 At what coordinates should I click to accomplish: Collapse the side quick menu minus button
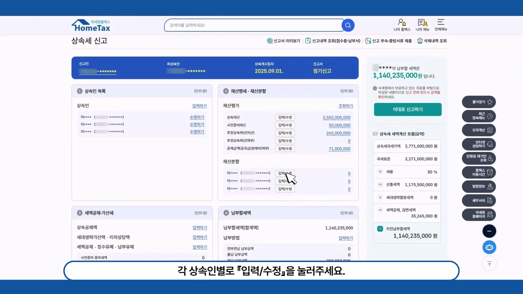[x=489, y=231]
